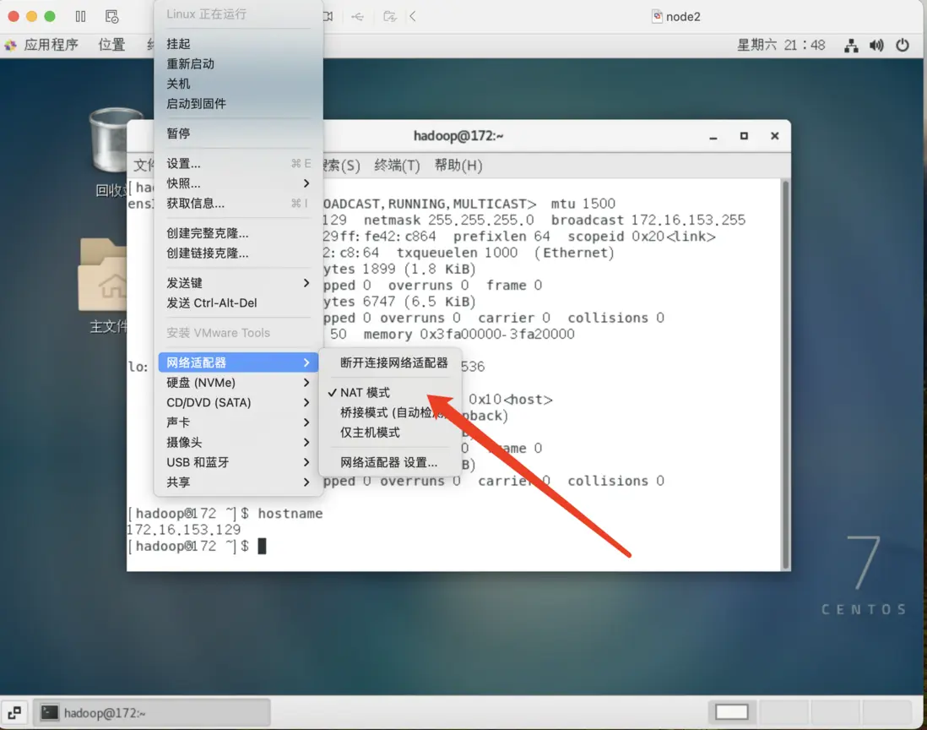927x730 pixels.
Task: Expand the USB 和蓝牙 submenu
Action: tap(238, 463)
